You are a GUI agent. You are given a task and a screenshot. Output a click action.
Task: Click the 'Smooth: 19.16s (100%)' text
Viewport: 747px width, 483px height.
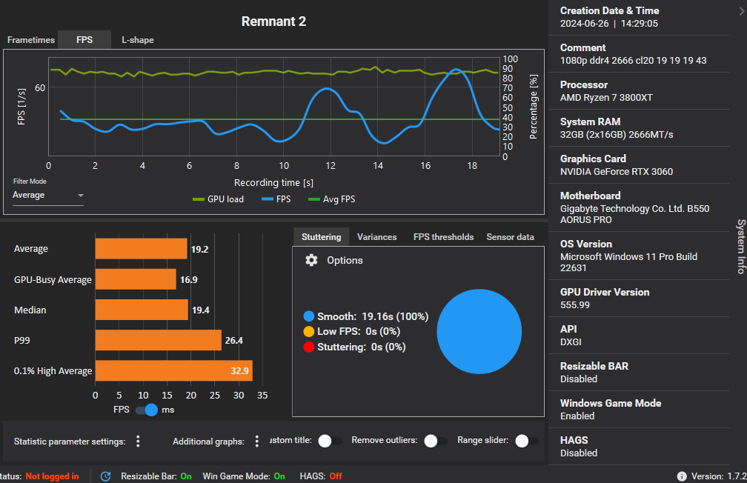click(373, 316)
